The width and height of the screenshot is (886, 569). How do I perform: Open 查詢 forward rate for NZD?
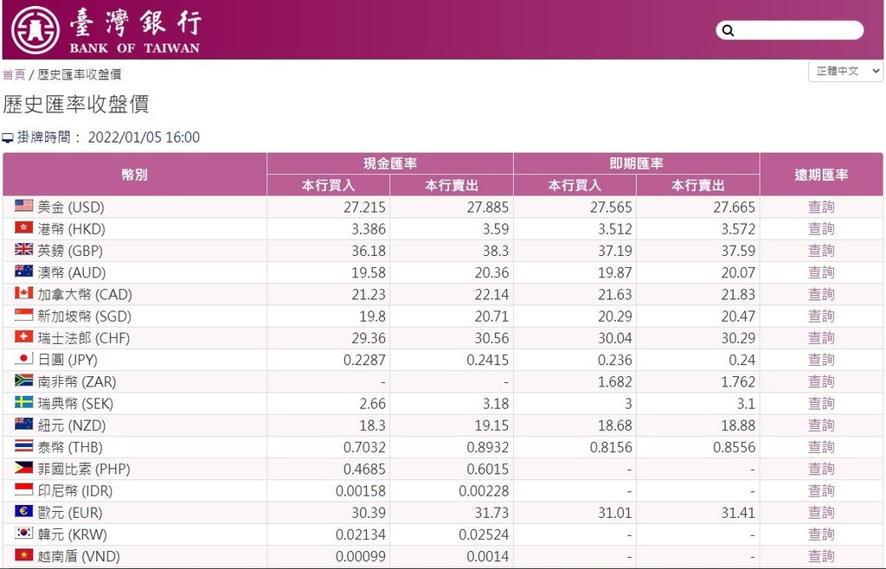point(821,425)
